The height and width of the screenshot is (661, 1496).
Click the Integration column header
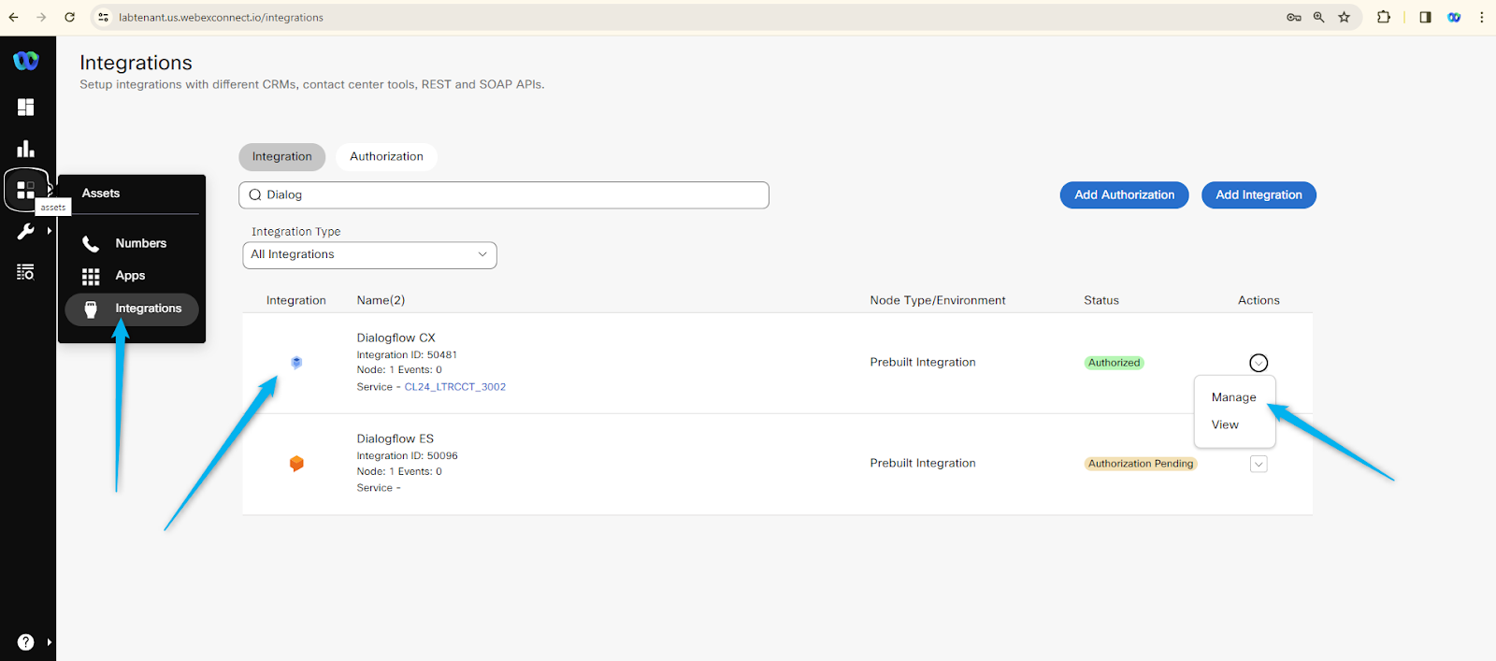tap(296, 301)
